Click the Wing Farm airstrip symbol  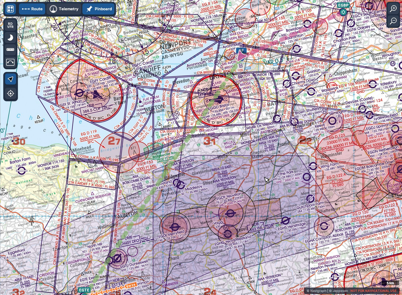click(313, 166)
